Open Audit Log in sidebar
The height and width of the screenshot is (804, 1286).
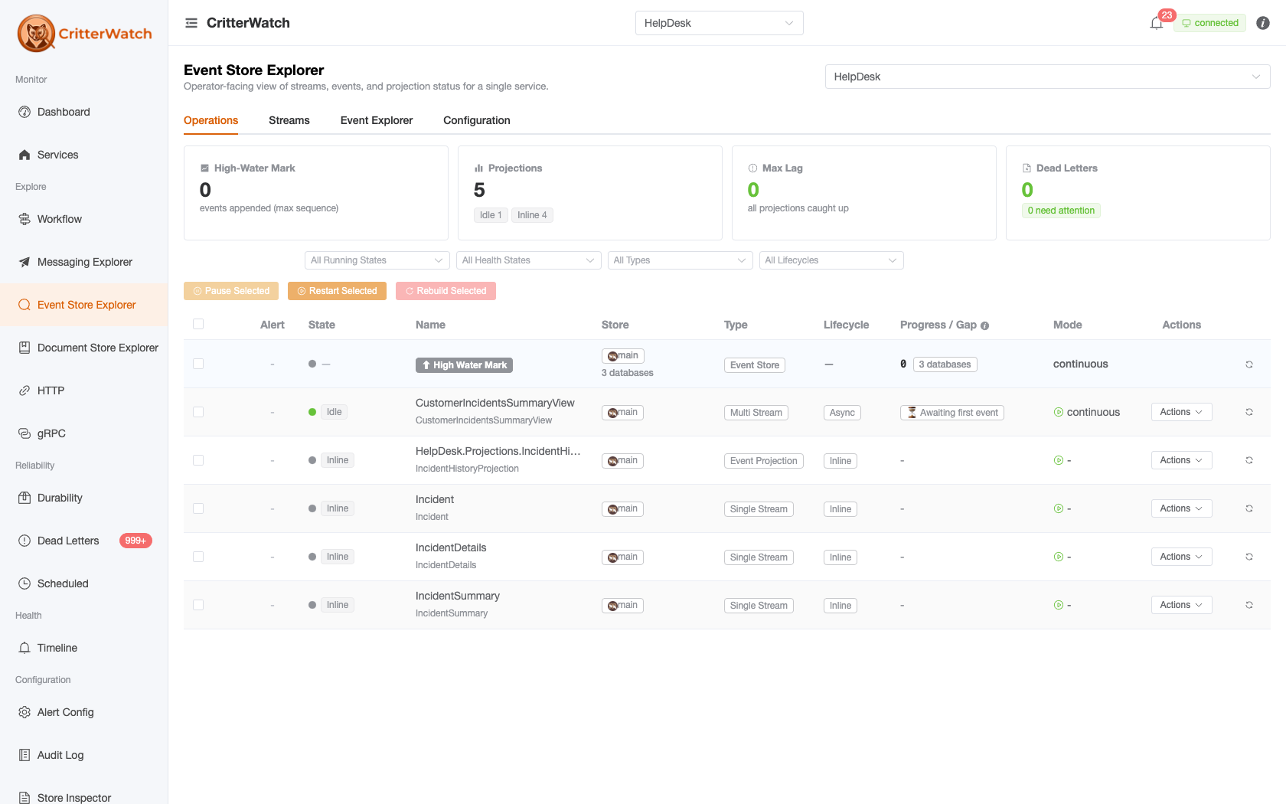(x=83, y=755)
